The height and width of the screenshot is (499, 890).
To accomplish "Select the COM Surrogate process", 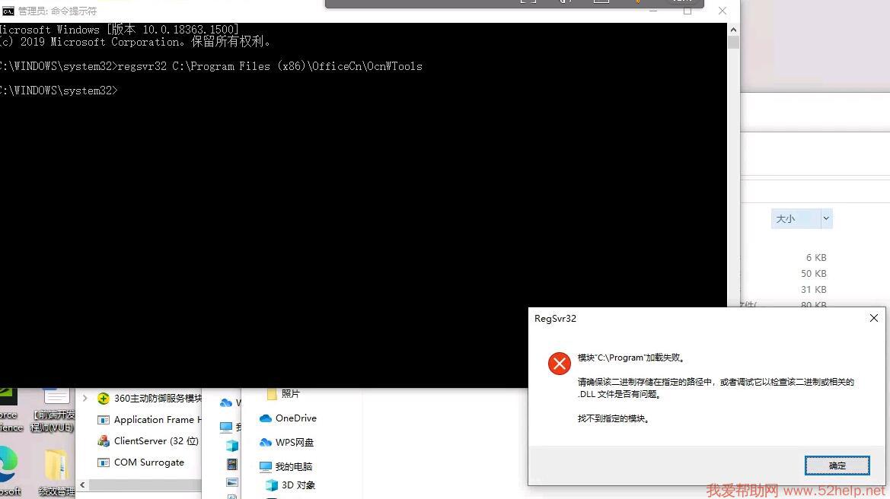I will tap(148, 462).
